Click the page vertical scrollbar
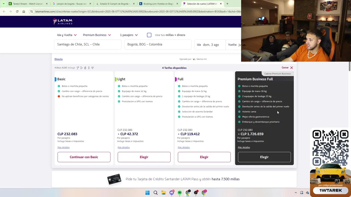This screenshot has width=351, height=197. coord(349,67)
